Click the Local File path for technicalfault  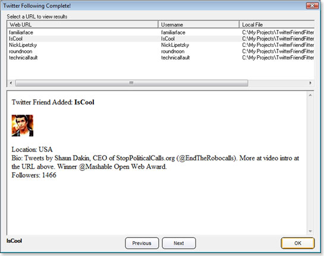coord(278,58)
